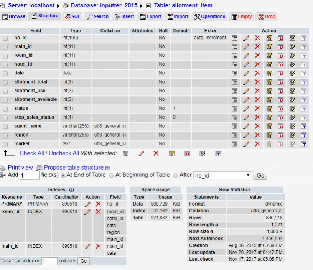Switch to the Export tab

coord(150,16)
